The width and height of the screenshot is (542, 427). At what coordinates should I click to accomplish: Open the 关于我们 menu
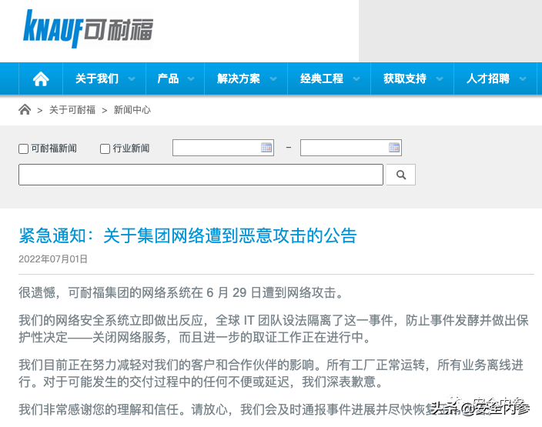pyautogui.click(x=97, y=78)
